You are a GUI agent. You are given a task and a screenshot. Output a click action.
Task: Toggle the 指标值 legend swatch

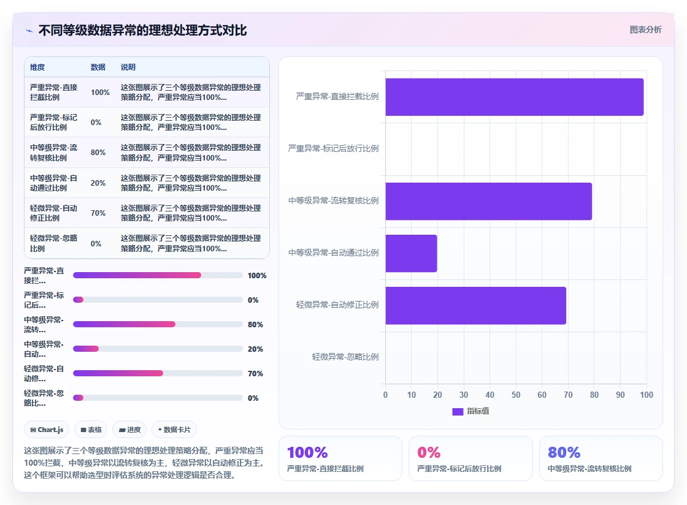tap(458, 411)
